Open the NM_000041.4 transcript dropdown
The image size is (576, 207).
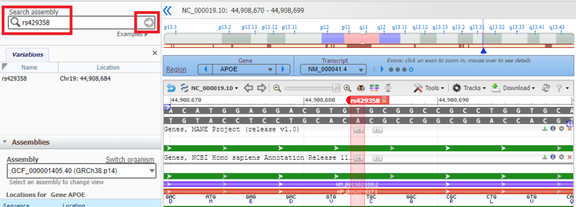pos(333,69)
